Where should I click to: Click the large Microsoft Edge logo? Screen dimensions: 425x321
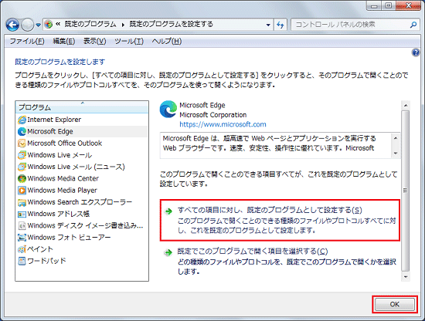coord(168,110)
